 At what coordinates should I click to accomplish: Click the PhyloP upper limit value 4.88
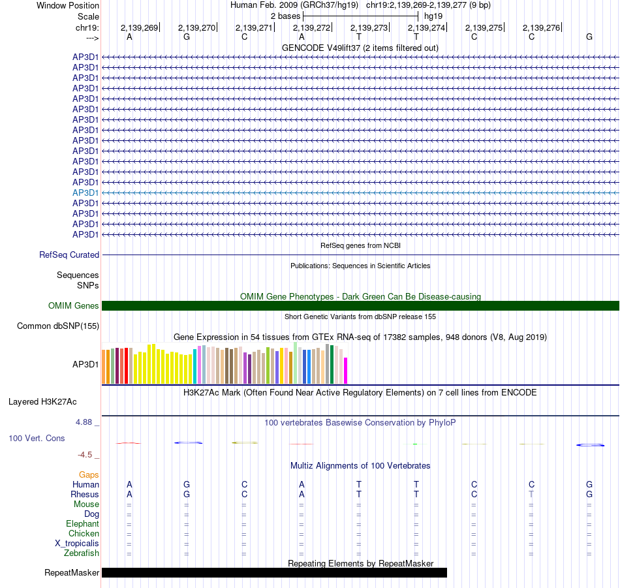[x=84, y=422]
